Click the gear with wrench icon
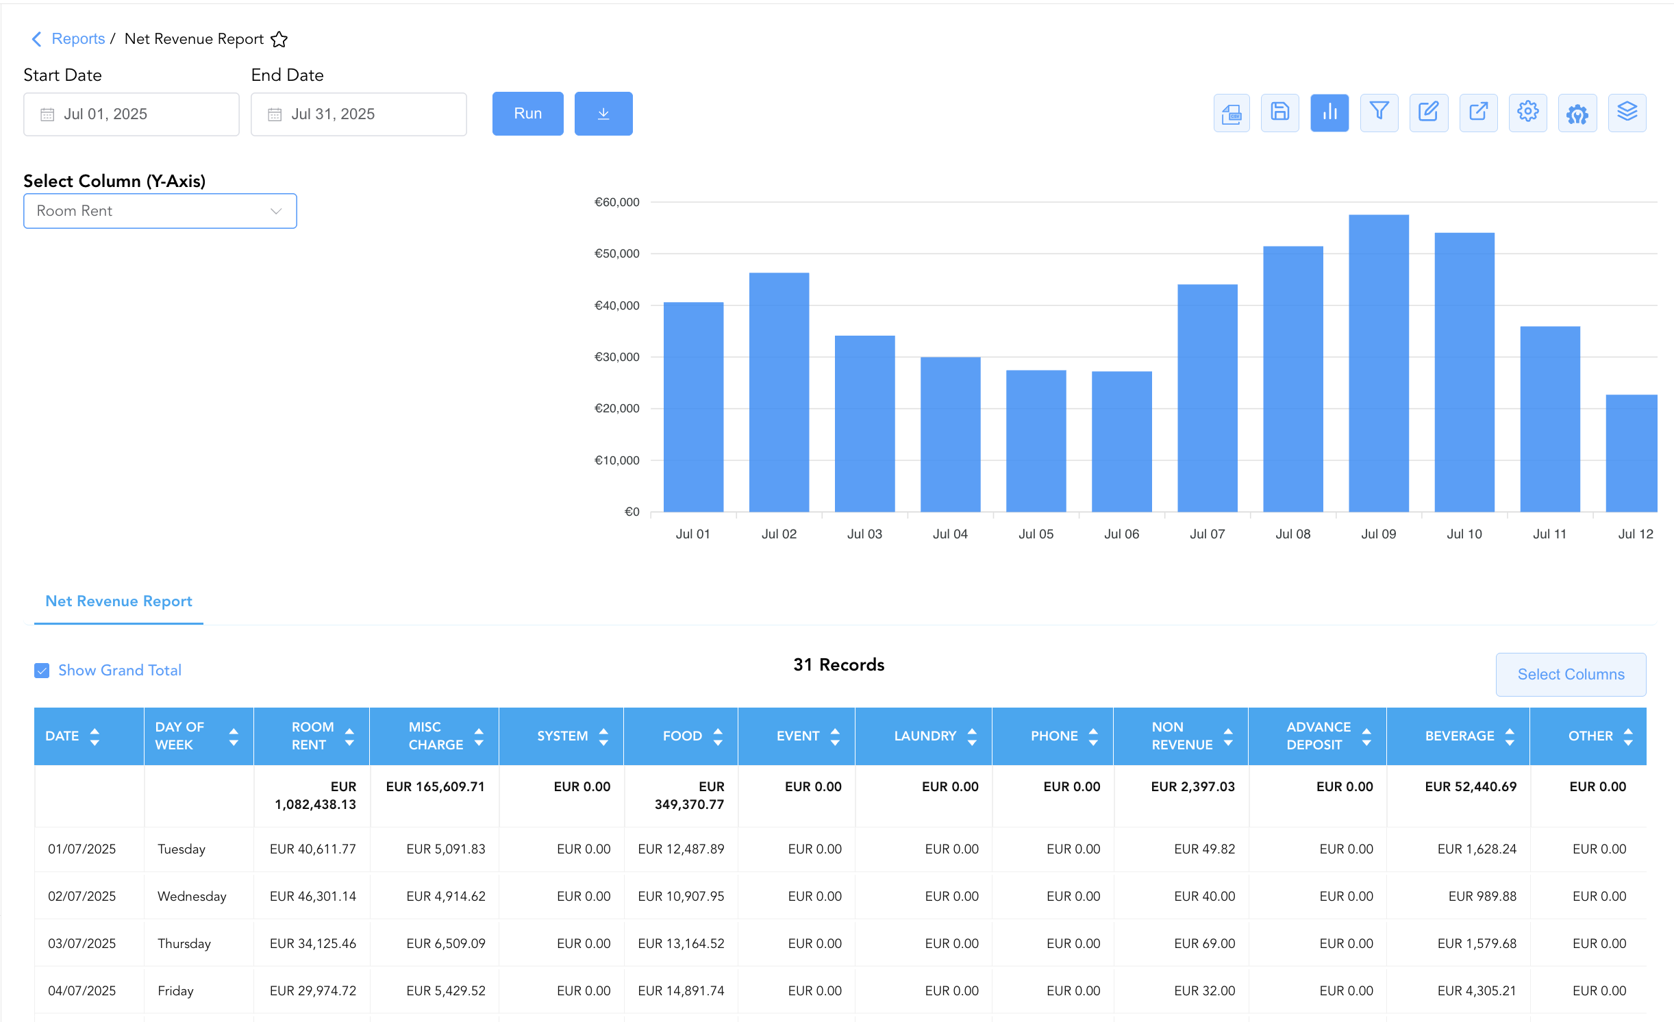The image size is (1674, 1022). coord(1577,113)
